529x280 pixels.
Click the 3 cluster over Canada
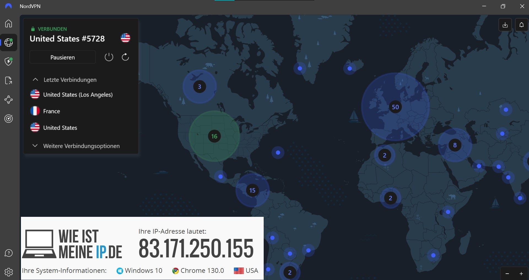199,87
